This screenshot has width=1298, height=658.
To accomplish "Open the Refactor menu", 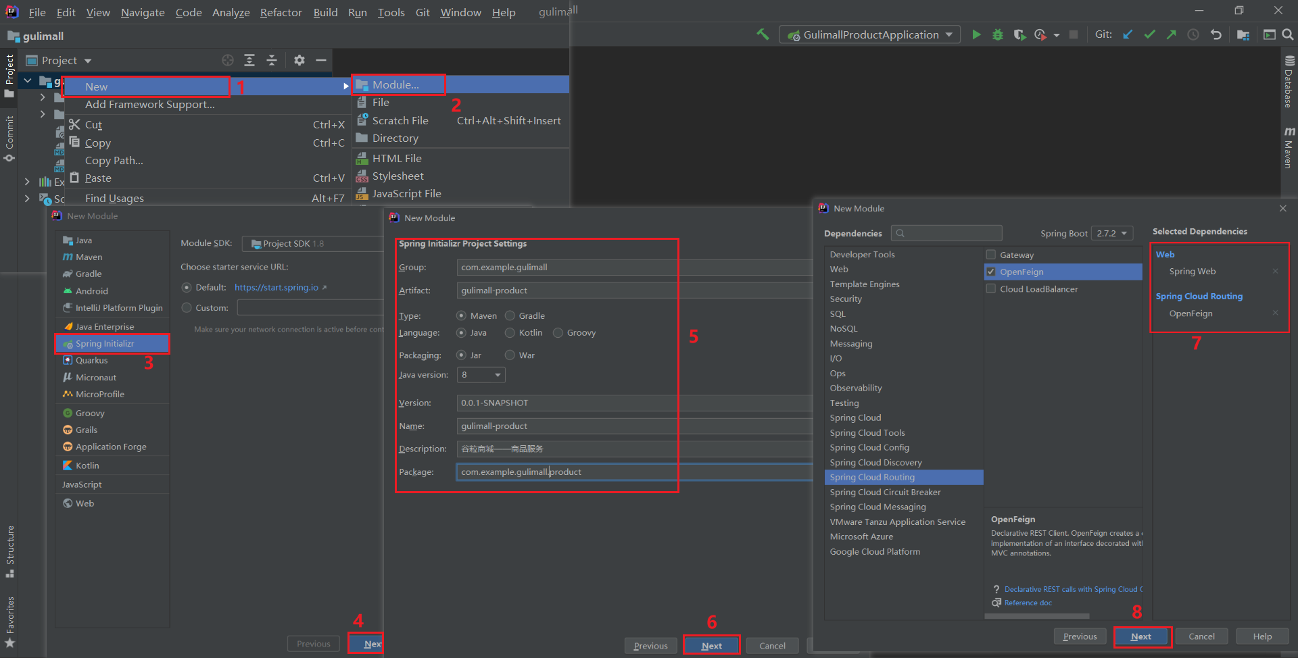I will point(281,12).
